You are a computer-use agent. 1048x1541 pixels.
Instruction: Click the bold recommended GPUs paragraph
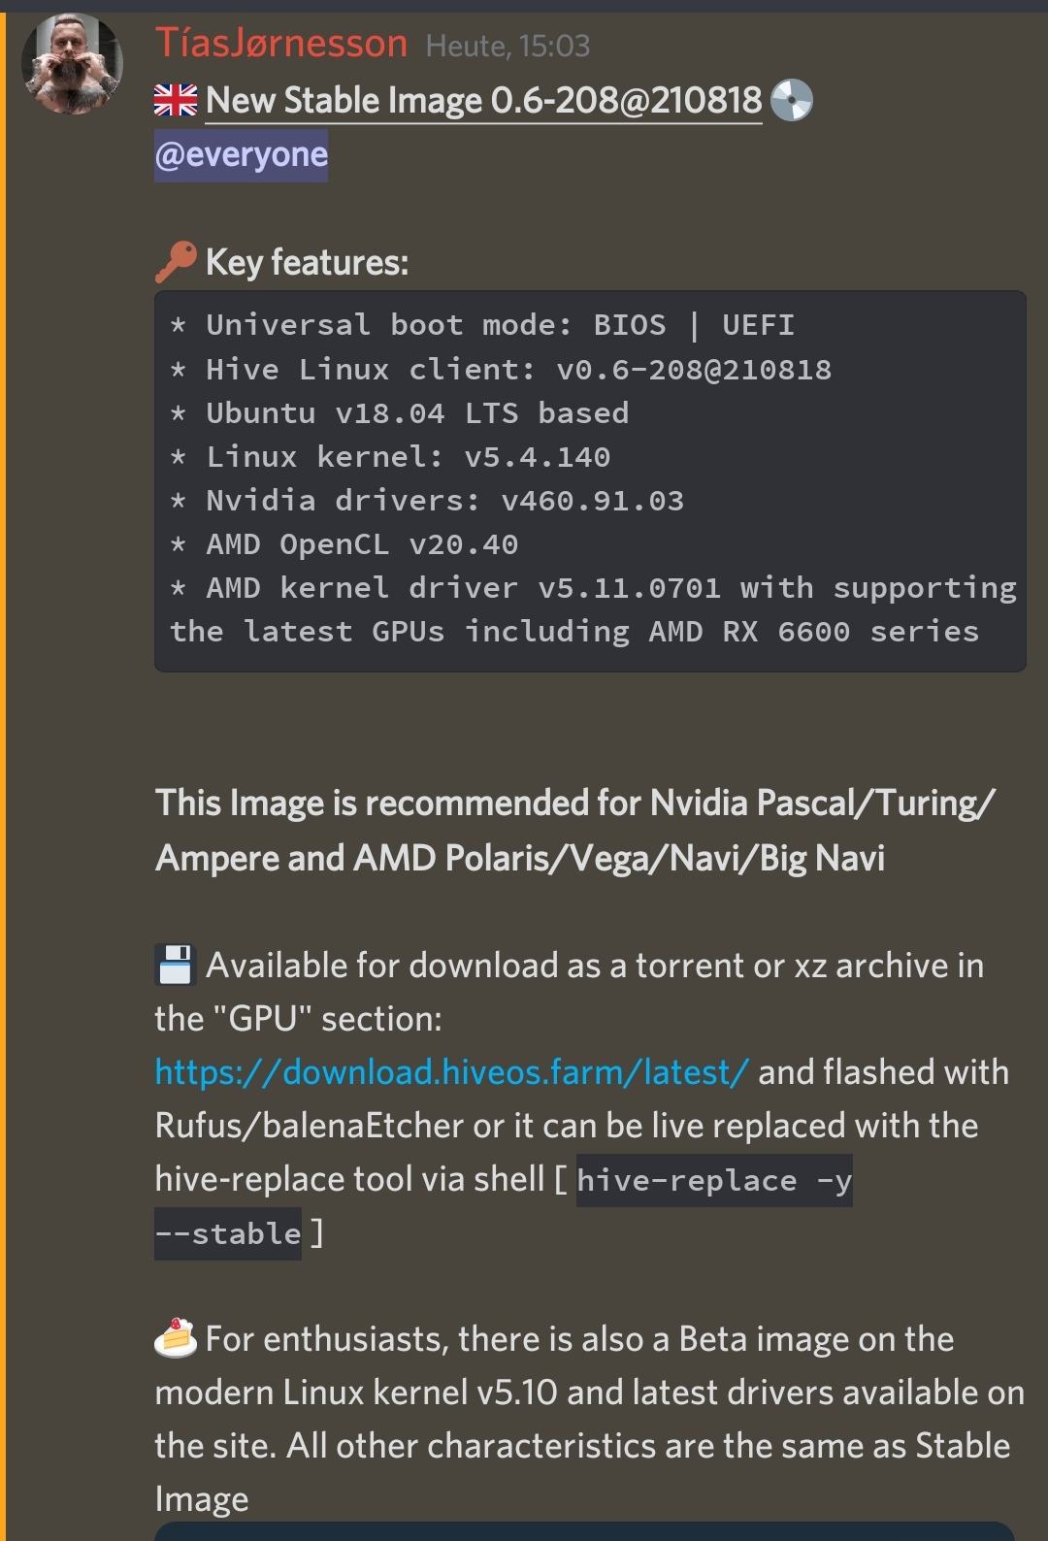(575, 831)
